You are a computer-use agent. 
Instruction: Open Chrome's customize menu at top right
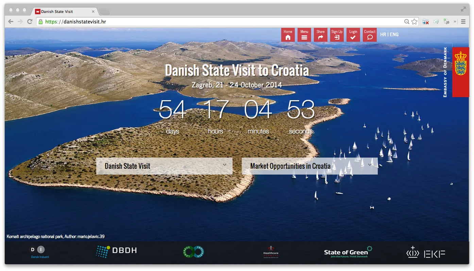(463, 21)
